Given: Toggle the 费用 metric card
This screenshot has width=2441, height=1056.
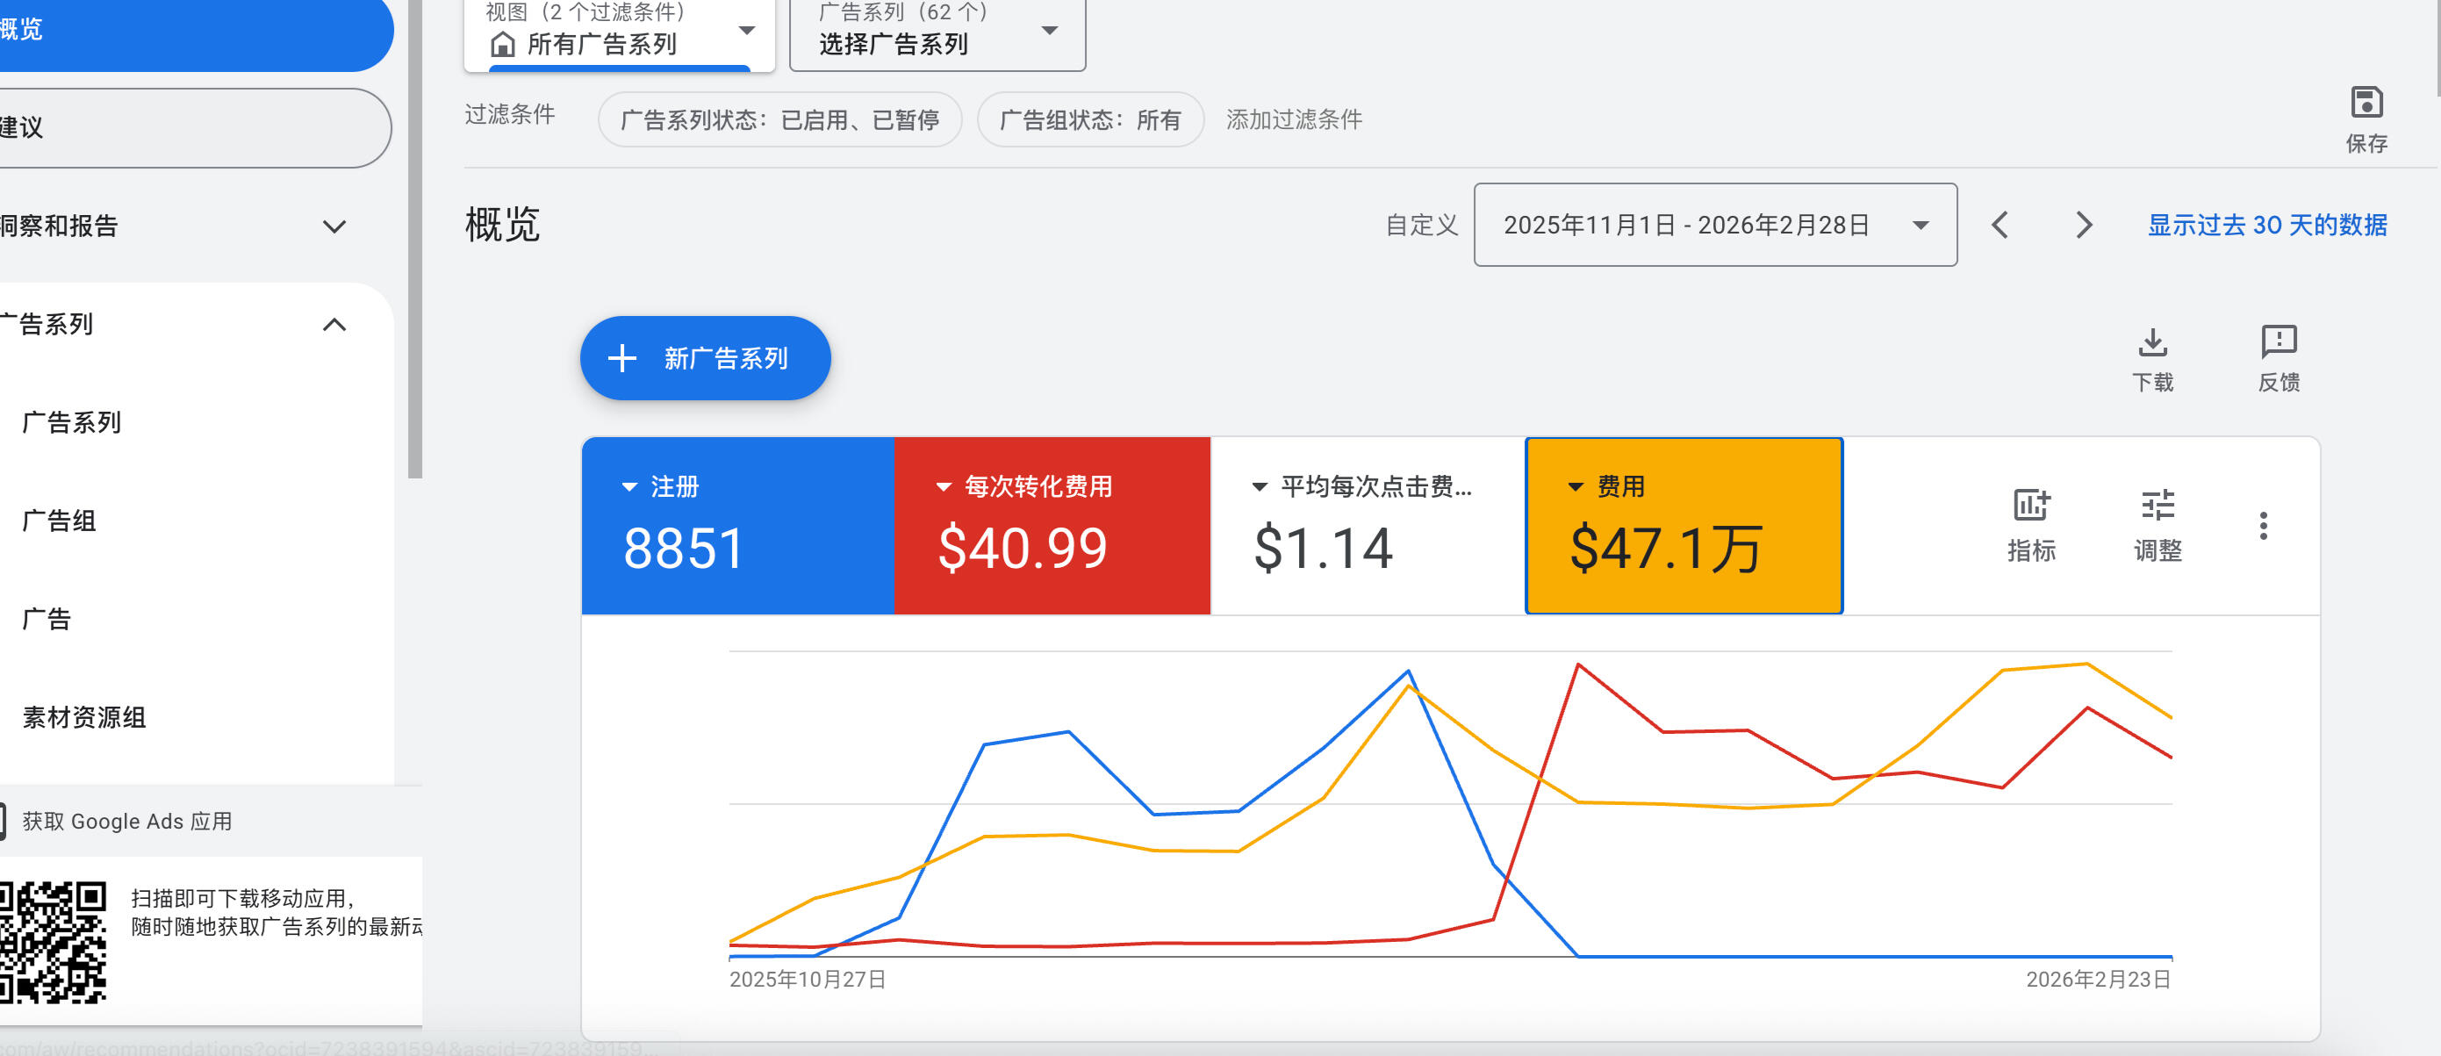Looking at the screenshot, I should click(1683, 524).
